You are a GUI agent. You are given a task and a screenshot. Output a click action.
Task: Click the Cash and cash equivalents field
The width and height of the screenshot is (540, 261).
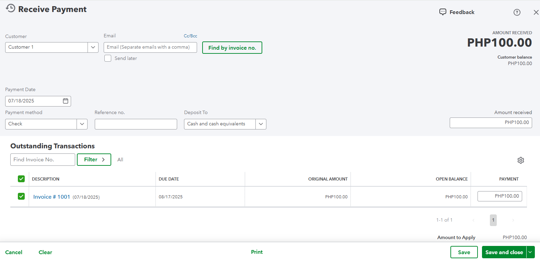coord(220,124)
